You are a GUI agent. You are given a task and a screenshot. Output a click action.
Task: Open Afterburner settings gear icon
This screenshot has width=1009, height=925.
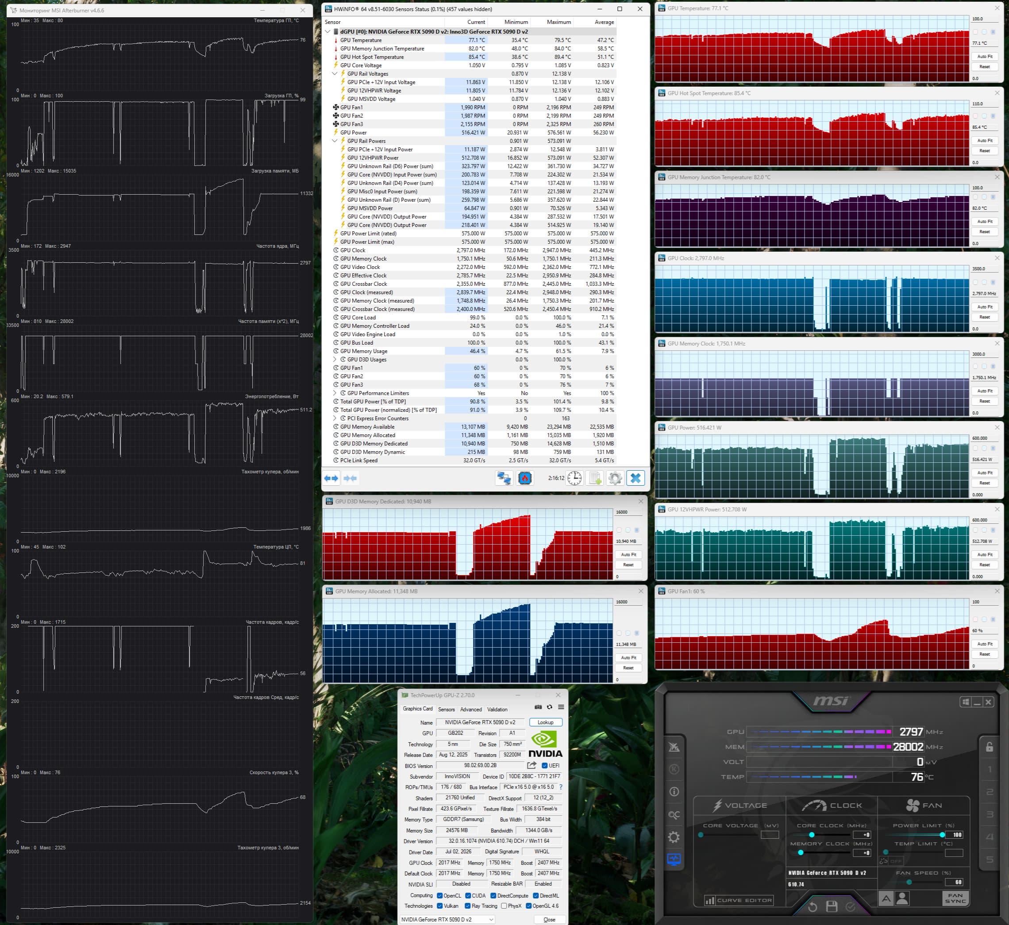[x=674, y=837]
